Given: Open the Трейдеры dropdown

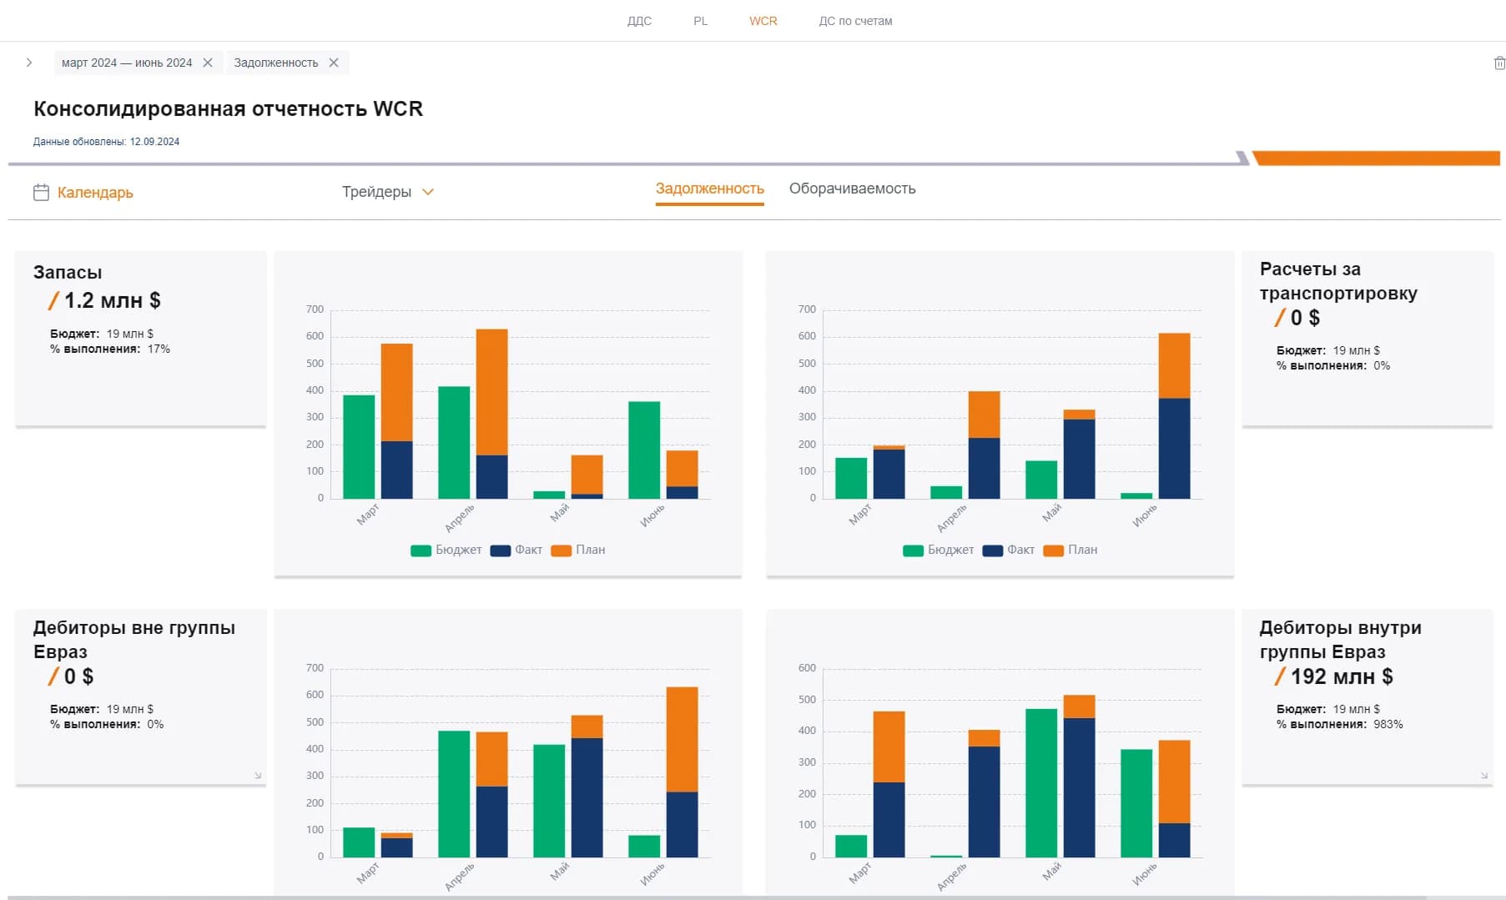Looking at the screenshot, I should [x=388, y=192].
